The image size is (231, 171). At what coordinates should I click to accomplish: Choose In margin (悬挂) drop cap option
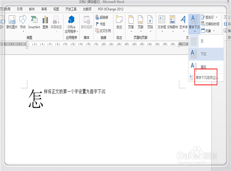pyautogui.click(x=206, y=67)
